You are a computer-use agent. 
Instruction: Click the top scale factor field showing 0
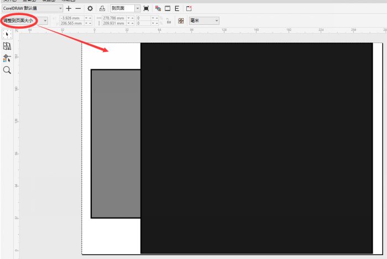tap(143, 18)
